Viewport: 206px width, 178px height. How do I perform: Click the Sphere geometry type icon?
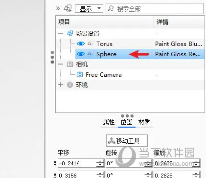(x=90, y=54)
